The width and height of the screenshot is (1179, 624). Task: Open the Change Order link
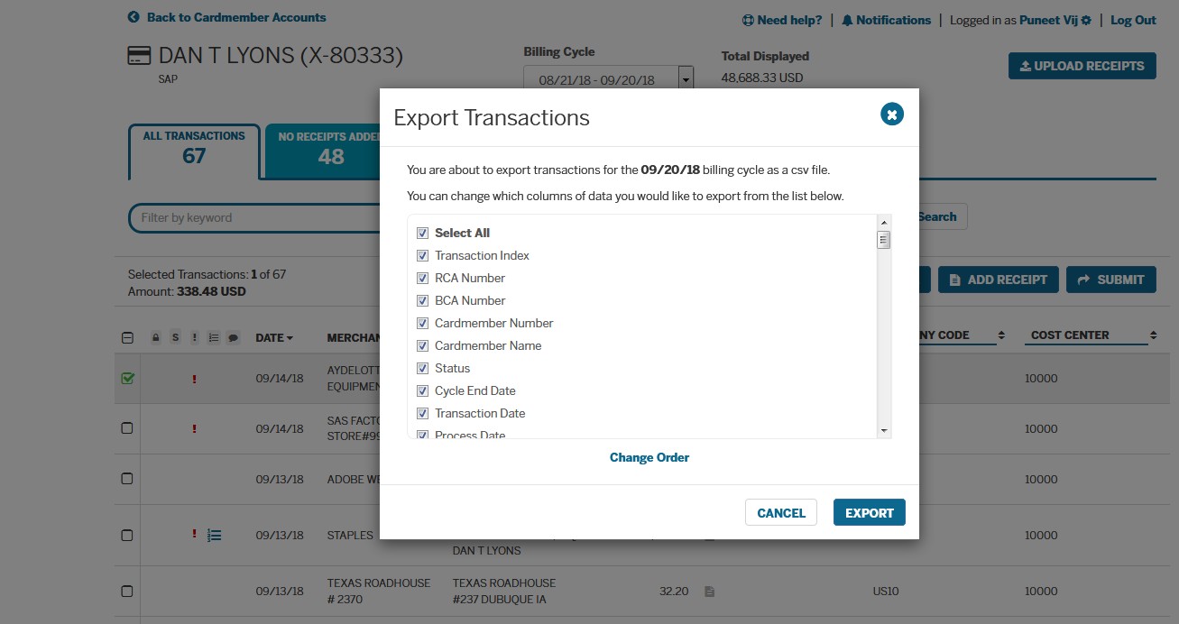pyautogui.click(x=649, y=457)
